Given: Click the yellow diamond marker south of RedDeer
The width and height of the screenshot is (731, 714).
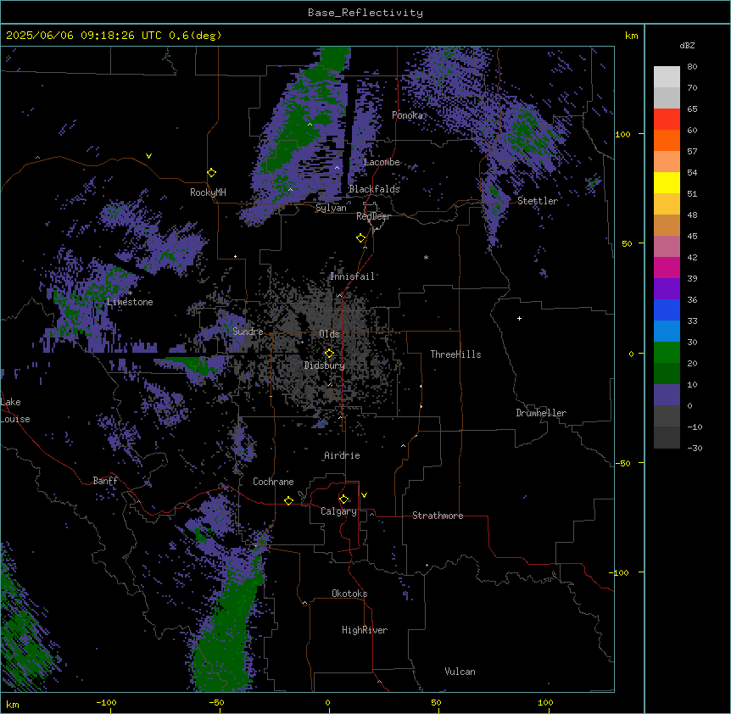Looking at the screenshot, I should [361, 238].
